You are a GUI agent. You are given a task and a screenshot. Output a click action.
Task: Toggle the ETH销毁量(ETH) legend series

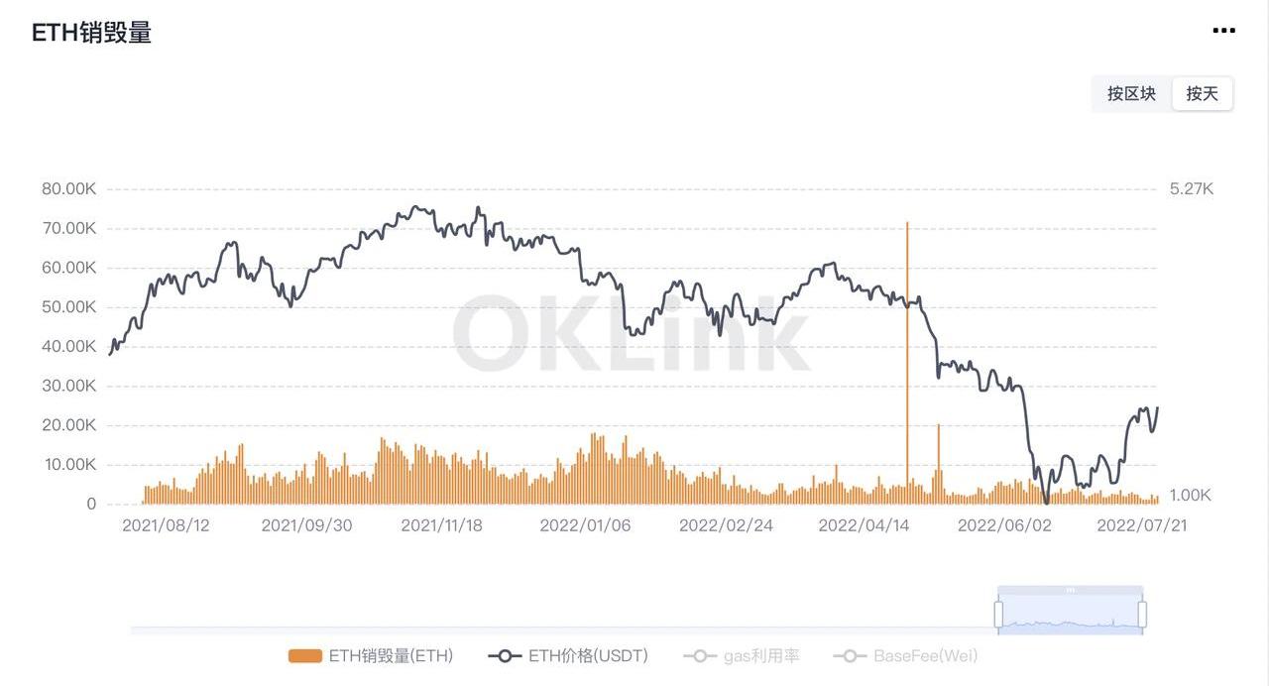[391, 655]
